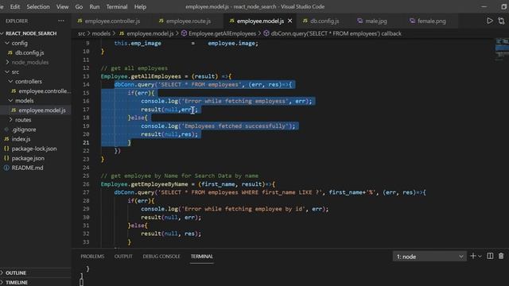The image size is (509, 286).
Task: Click 'Employee.getEmployeeByName' in the code
Action: click(145, 184)
